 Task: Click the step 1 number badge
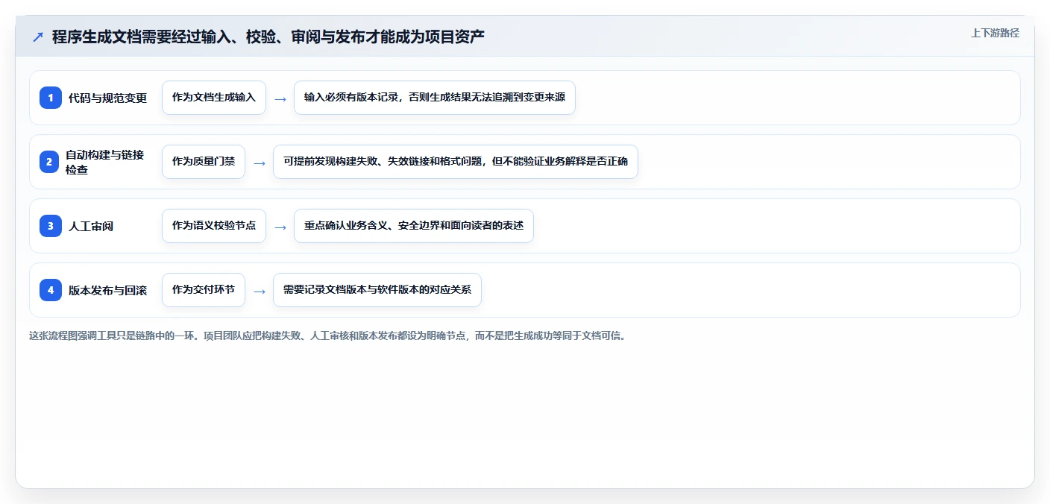tap(51, 98)
